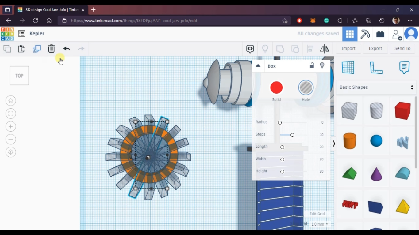
Task: Toggle the view notes eye-bubble icon
Action: 250,49
